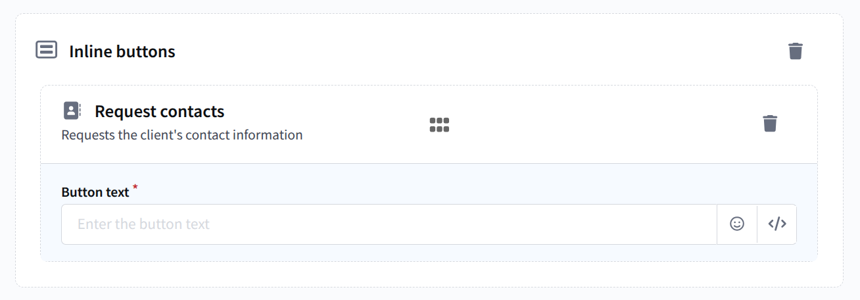This screenshot has width=860, height=300.
Task: Focus the Button text input field
Action: tap(388, 224)
